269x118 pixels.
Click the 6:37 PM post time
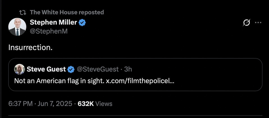(x=20, y=104)
